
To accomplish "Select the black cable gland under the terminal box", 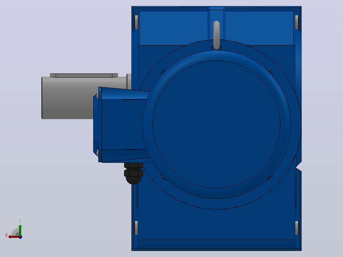I will tap(133, 173).
